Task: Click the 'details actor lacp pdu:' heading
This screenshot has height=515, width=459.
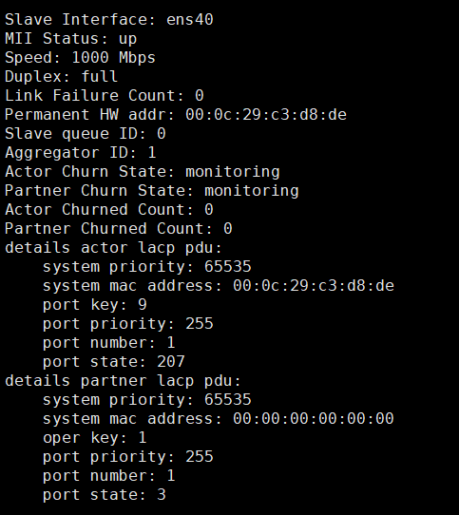Action: coord(114,248)
